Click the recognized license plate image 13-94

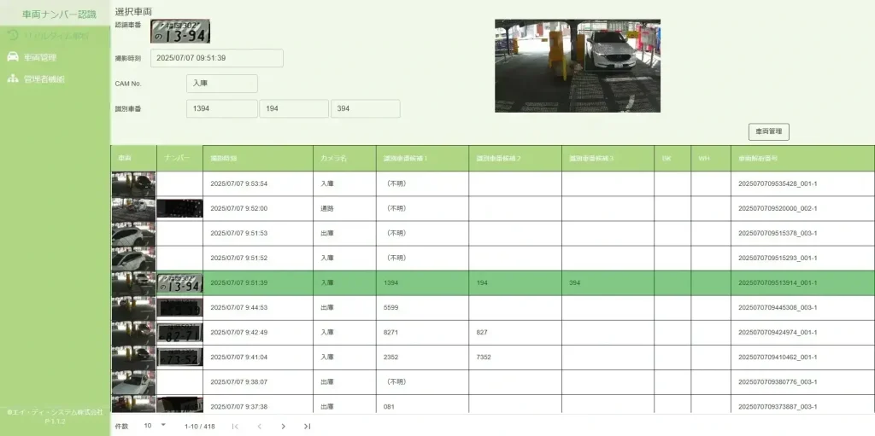(180, 32)
